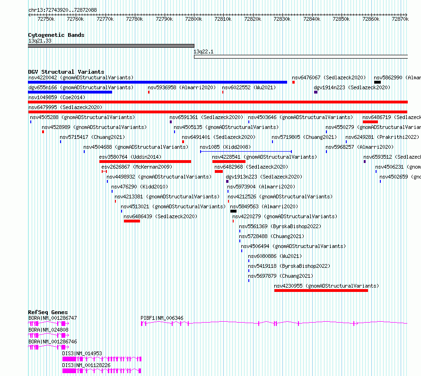
Task: Click the BORA|NM_024808 gene label
Action: [48, 330]
